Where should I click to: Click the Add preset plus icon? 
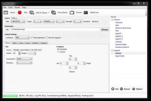(x=113, y=89)
